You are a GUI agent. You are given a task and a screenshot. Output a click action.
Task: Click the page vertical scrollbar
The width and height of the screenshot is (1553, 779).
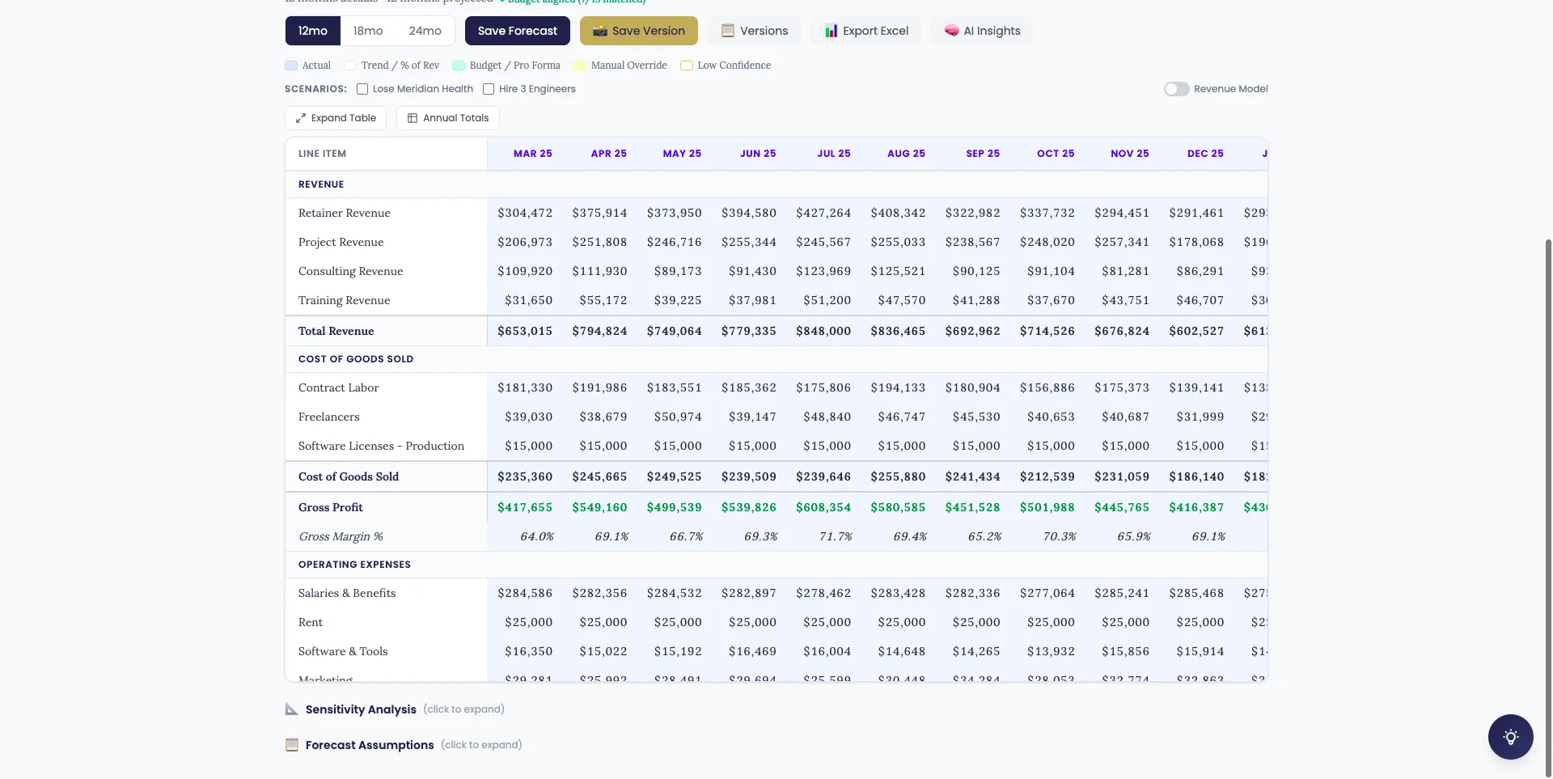1548,485
